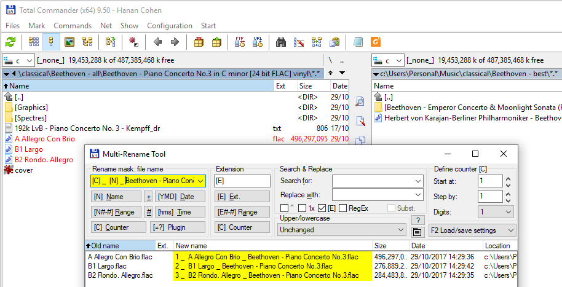
Task: Click the '[E] Ext.' button
Action: 242,196
